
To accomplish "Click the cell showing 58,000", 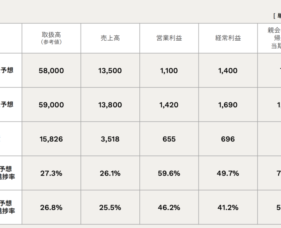I will tap(51, 71).
